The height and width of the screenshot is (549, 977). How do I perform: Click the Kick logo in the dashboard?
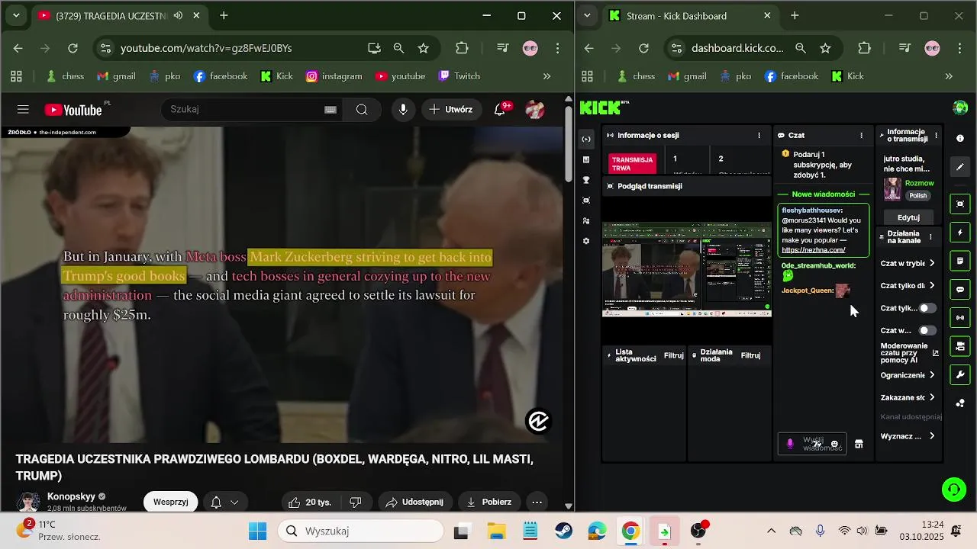[x=601, y=108]
